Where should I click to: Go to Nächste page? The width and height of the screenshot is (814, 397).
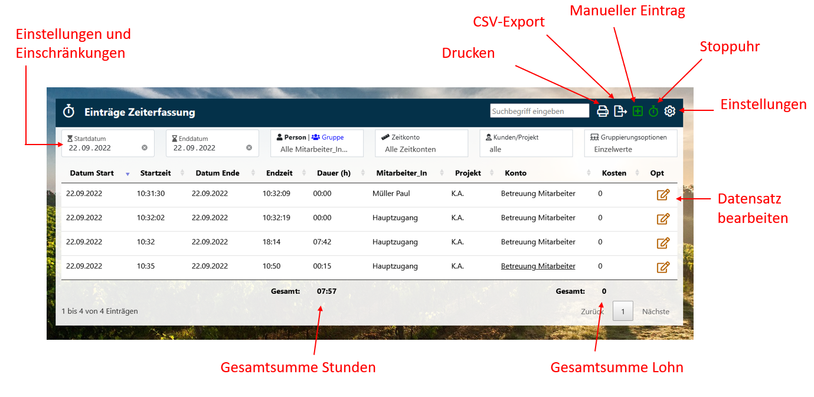(x=655, y=311)
